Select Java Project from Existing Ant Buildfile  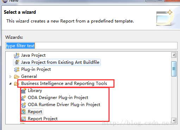pyautogui.click(x=57, y=62)
